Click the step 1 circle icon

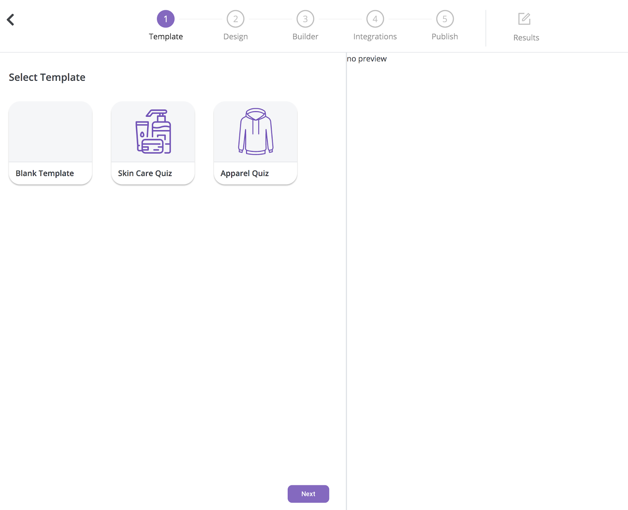pos(166,19)
